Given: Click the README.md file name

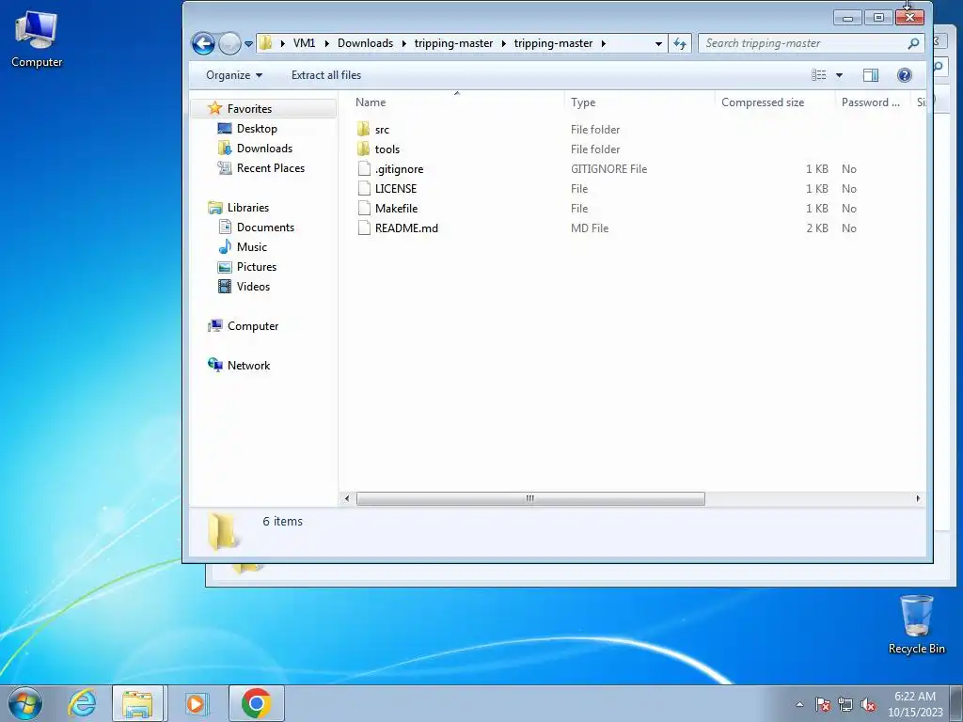Looking at the screenshot, I should (406, 228).
